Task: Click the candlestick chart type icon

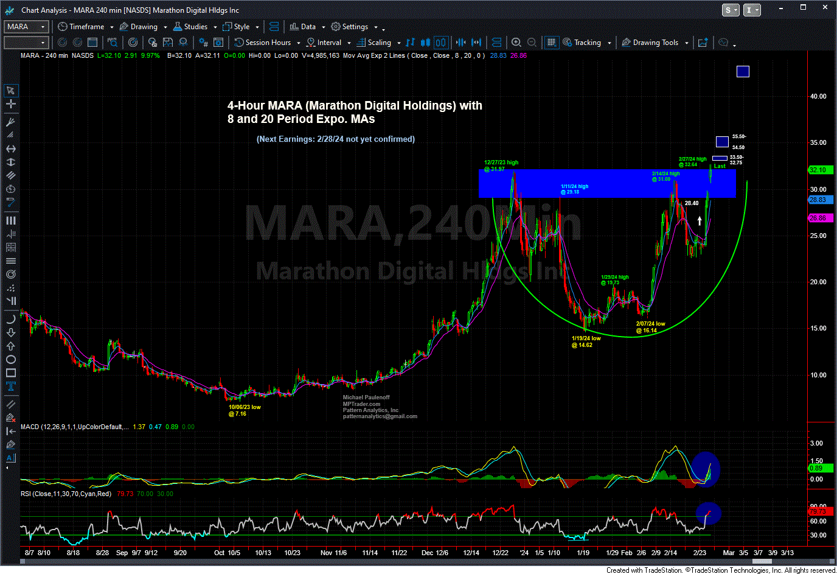Action: (425, 43)
